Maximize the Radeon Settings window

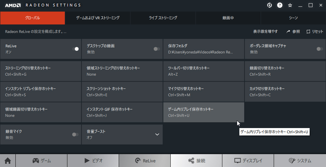(x=311, y=5)
